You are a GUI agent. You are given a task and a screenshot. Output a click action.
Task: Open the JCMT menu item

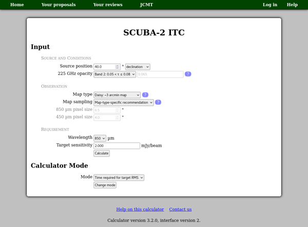[146, 5]
